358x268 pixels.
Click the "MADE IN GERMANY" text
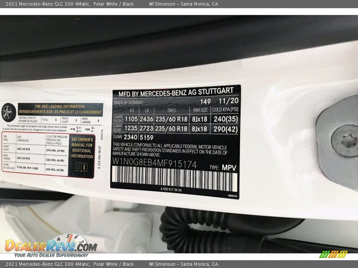coord(129,102)
